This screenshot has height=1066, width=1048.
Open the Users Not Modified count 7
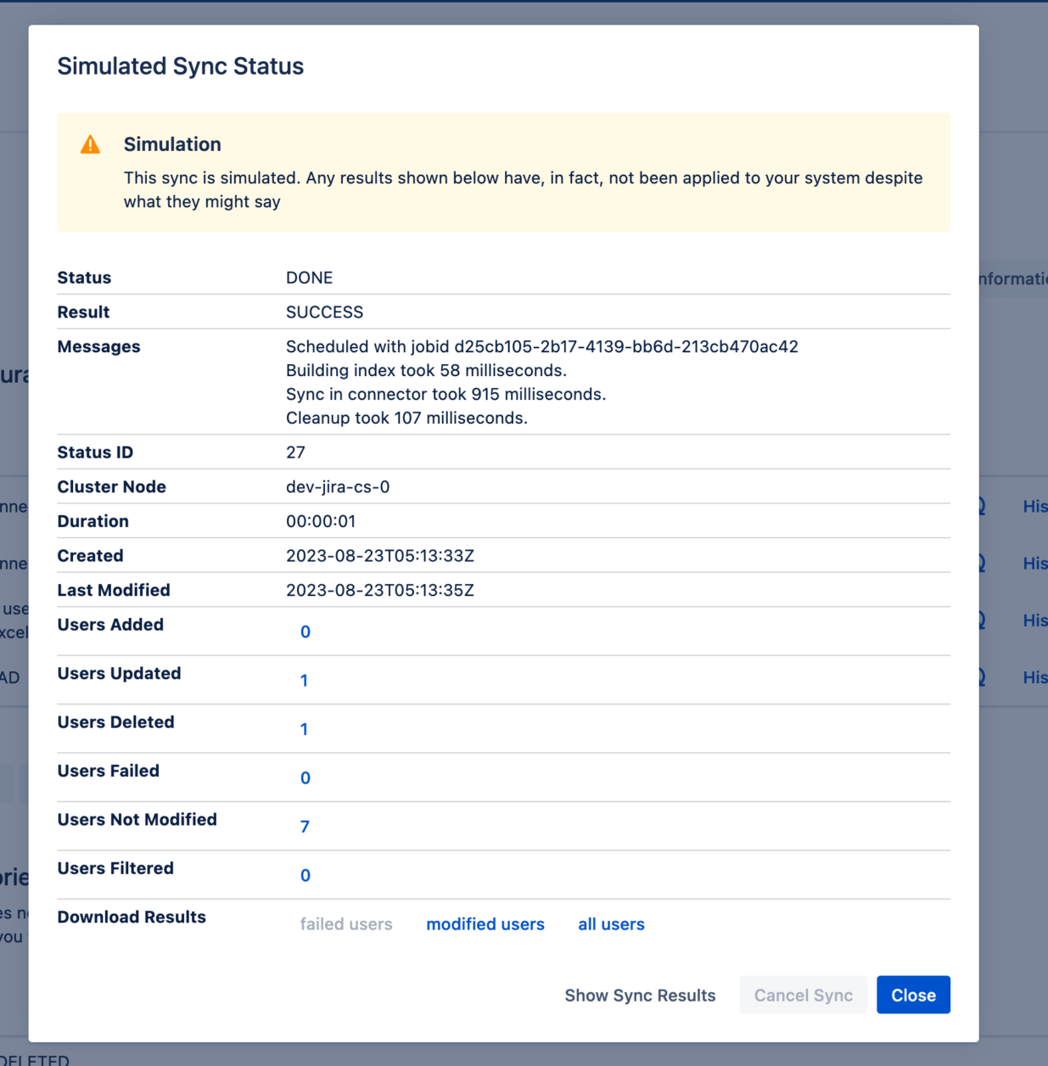(x=305, y=827)
